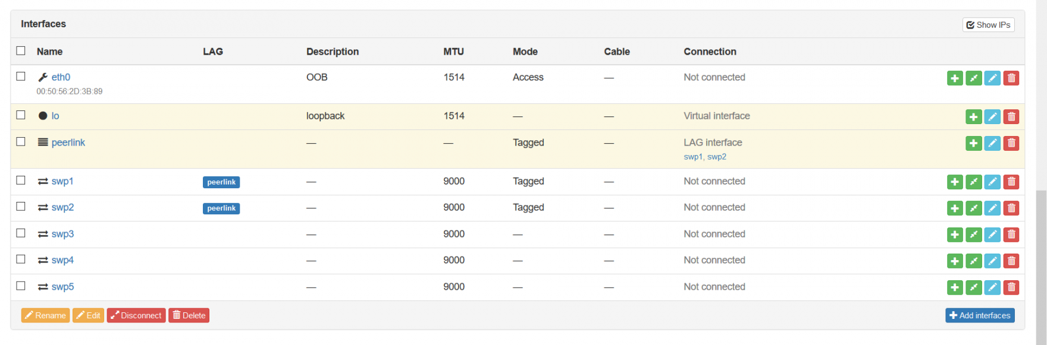
Task: Check the swp3 row checkbox
Action: click(21, 233)
